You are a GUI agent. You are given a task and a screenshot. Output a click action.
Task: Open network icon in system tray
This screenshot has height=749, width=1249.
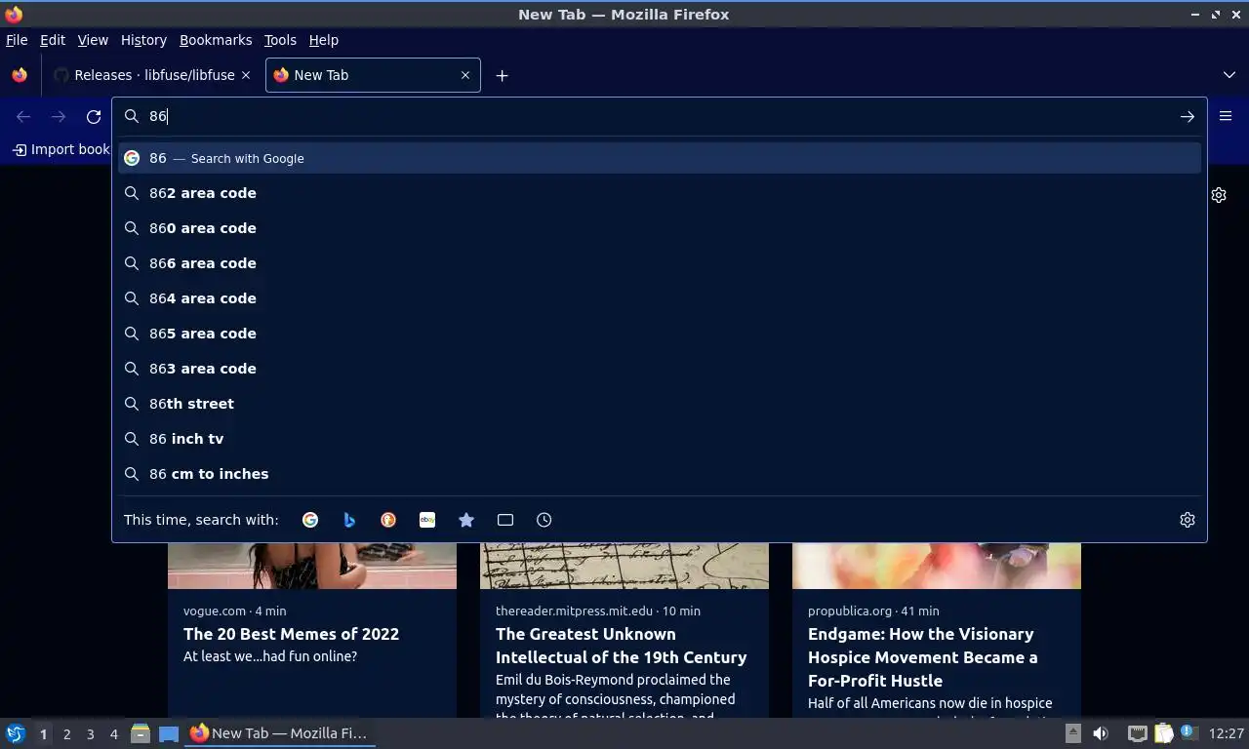pos(1137,733)
